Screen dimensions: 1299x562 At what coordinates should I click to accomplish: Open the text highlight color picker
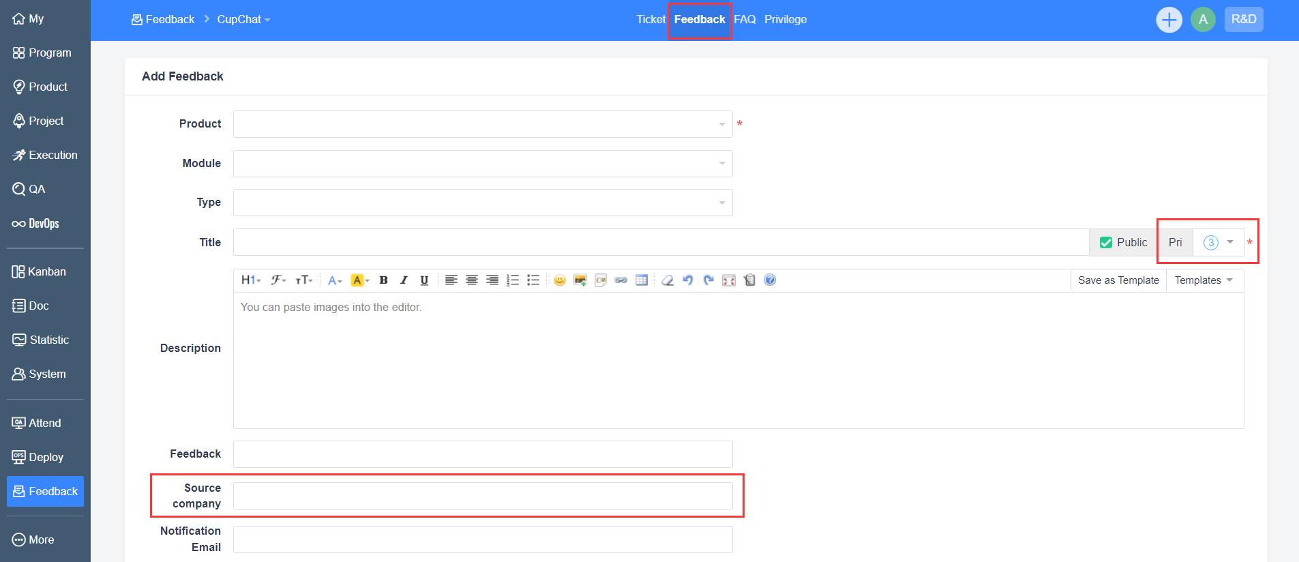coord(359,280)
